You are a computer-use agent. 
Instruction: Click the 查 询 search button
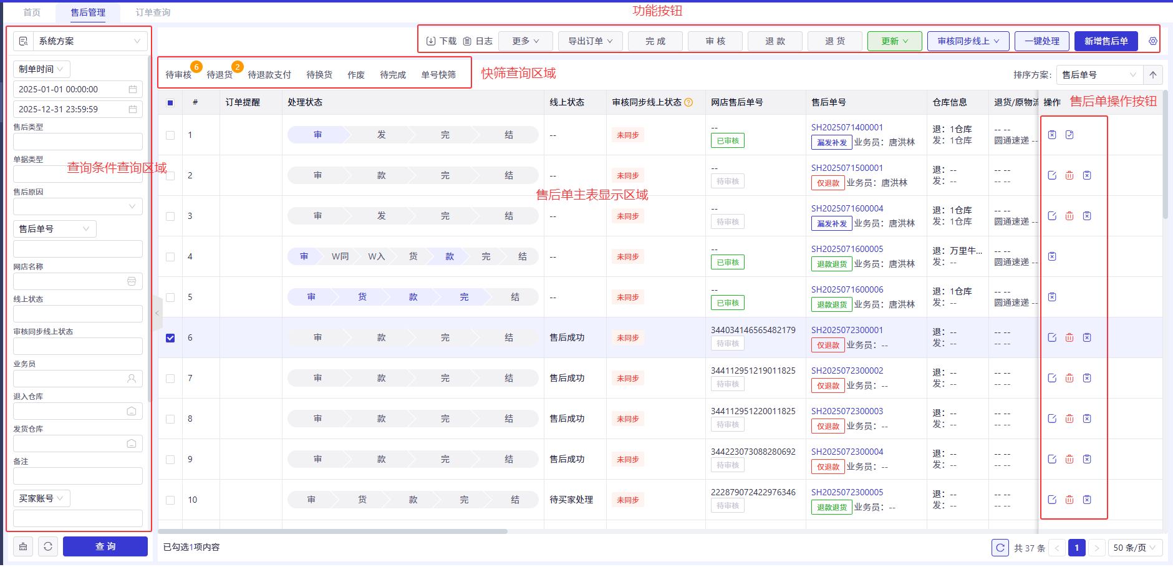(105, 546)
